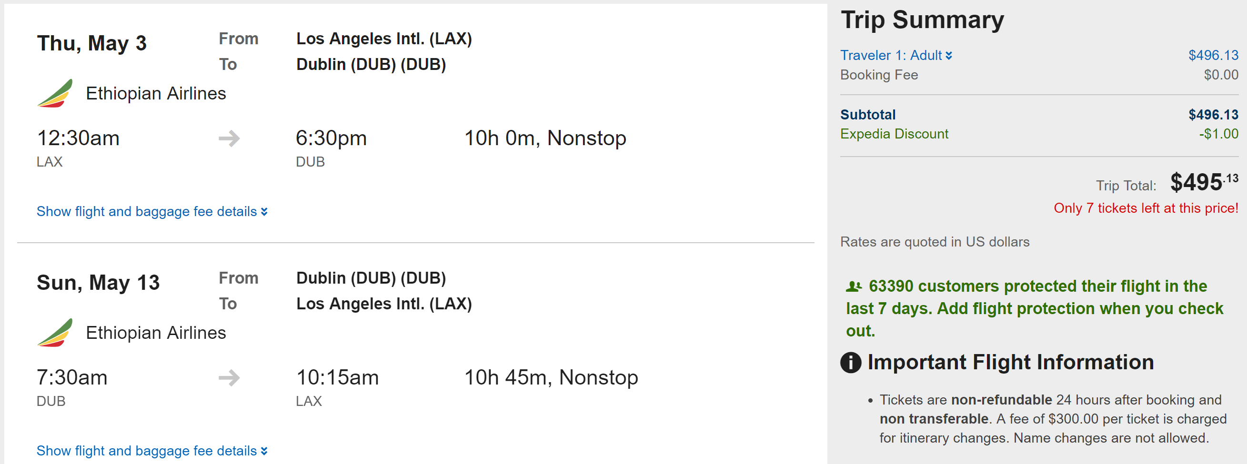The width and height of the screenshot is (1247, 464).
Task: Click the Expedia Discount line
Action: [x=894, y=134]
